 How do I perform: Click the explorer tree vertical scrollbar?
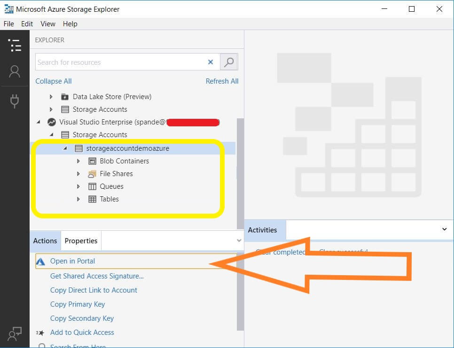[x=240, y=174]
